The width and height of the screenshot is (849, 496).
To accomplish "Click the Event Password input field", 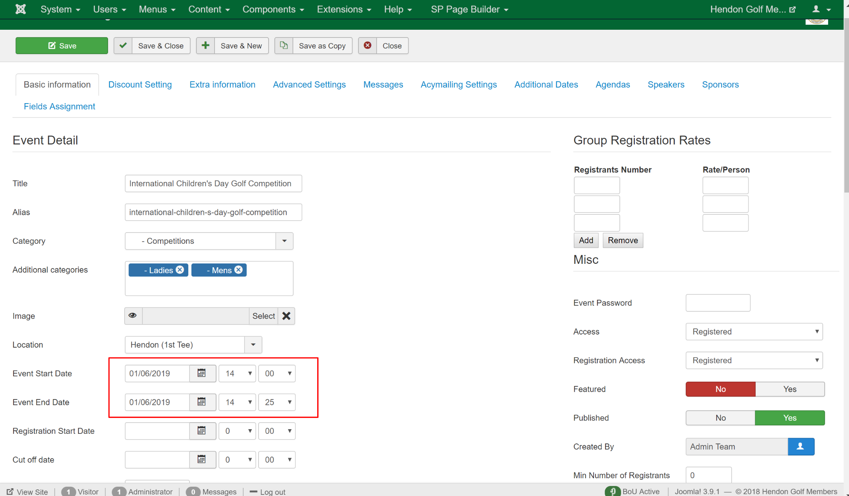I will point(717,303).
